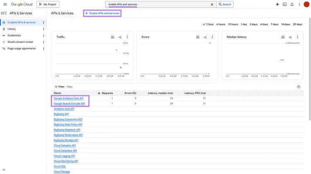
Task: Open Page usage agreements
Action: (22, 49)
